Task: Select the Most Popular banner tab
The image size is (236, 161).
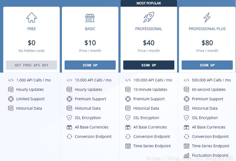Action: [149, 3]
